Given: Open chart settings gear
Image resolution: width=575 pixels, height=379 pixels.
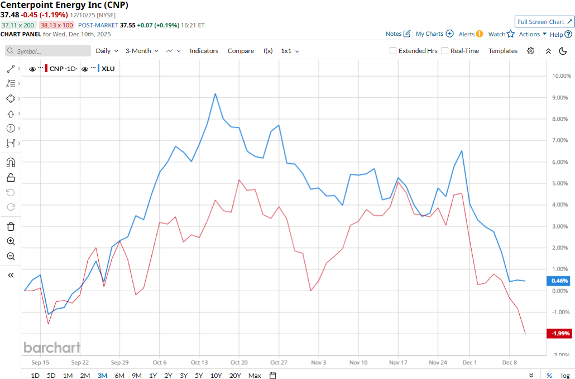Looking at the screenshot, I should (x=531, y=51).
